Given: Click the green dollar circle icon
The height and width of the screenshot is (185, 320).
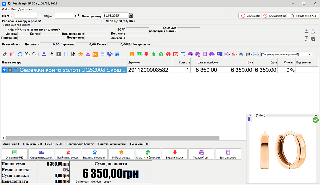Looking at the screenshot, I should click(161, 54).
